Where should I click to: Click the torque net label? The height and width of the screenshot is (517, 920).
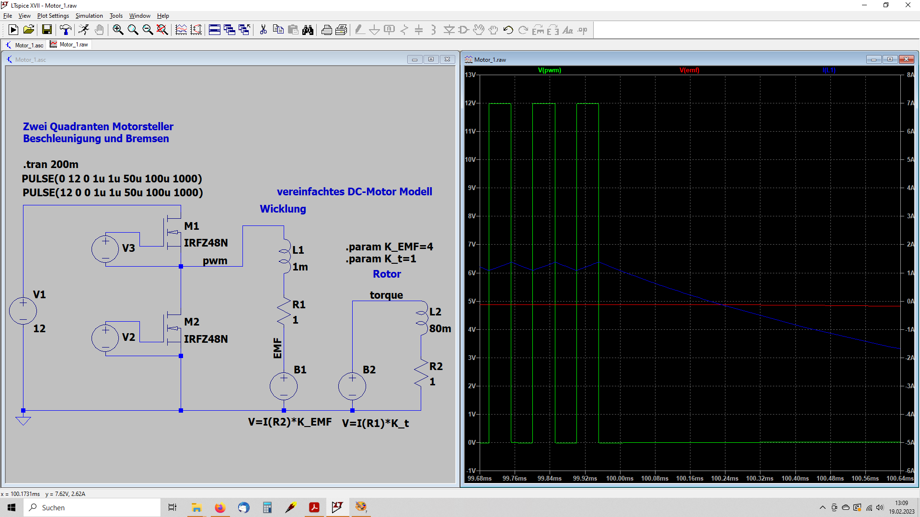coord(386,295)
